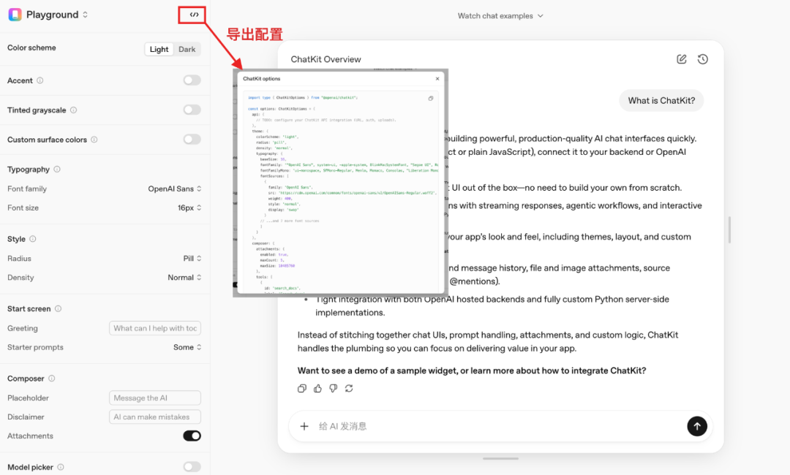Click the new chat edit icon
The width and height of the screenshot is (790, 475).
pos(682,59)
